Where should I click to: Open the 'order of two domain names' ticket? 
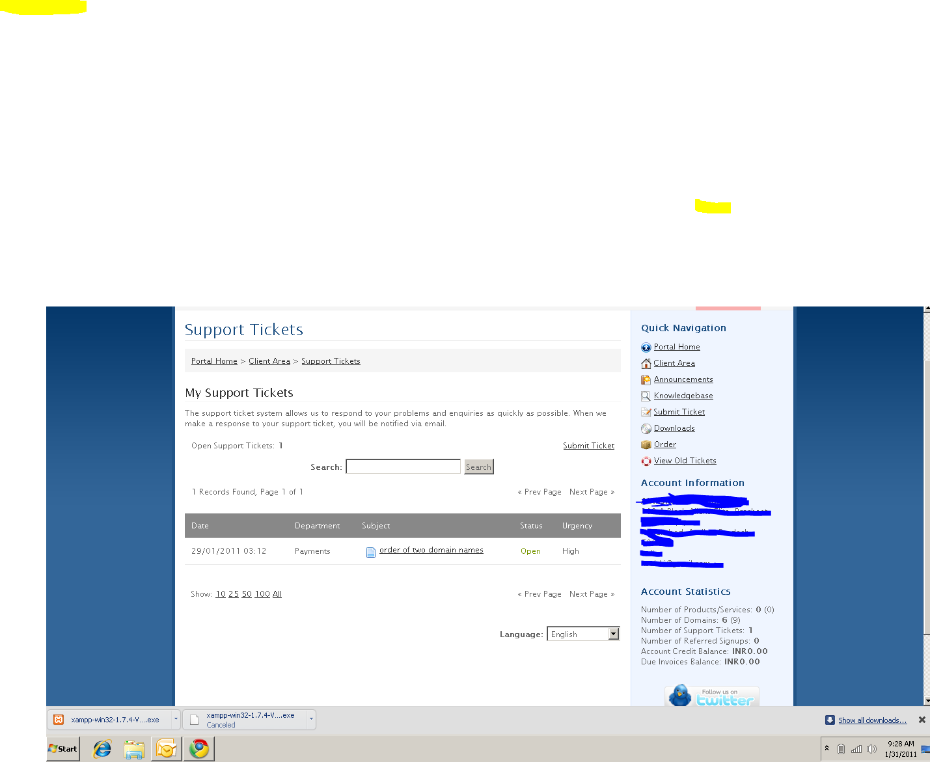[431, 550]
